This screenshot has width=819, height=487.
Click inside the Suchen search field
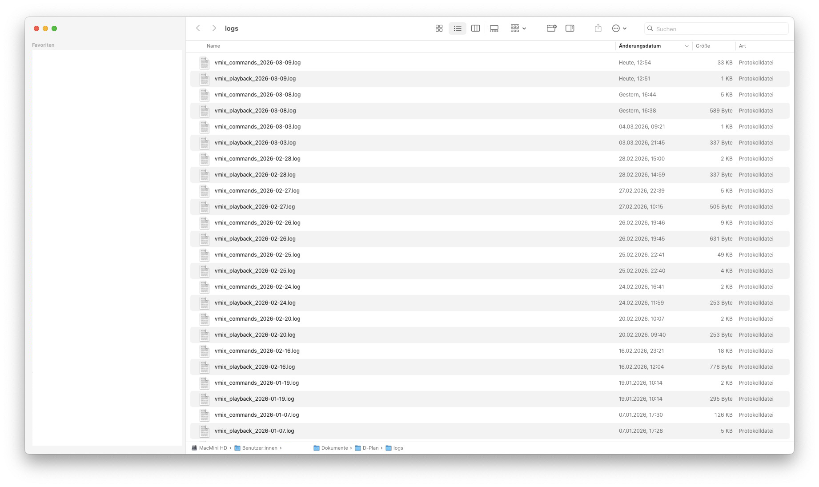715,28
